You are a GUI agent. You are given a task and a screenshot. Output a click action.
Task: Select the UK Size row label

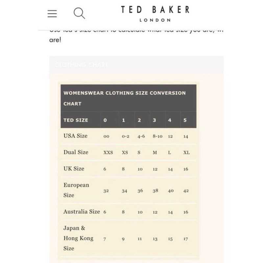click(74, 169)
